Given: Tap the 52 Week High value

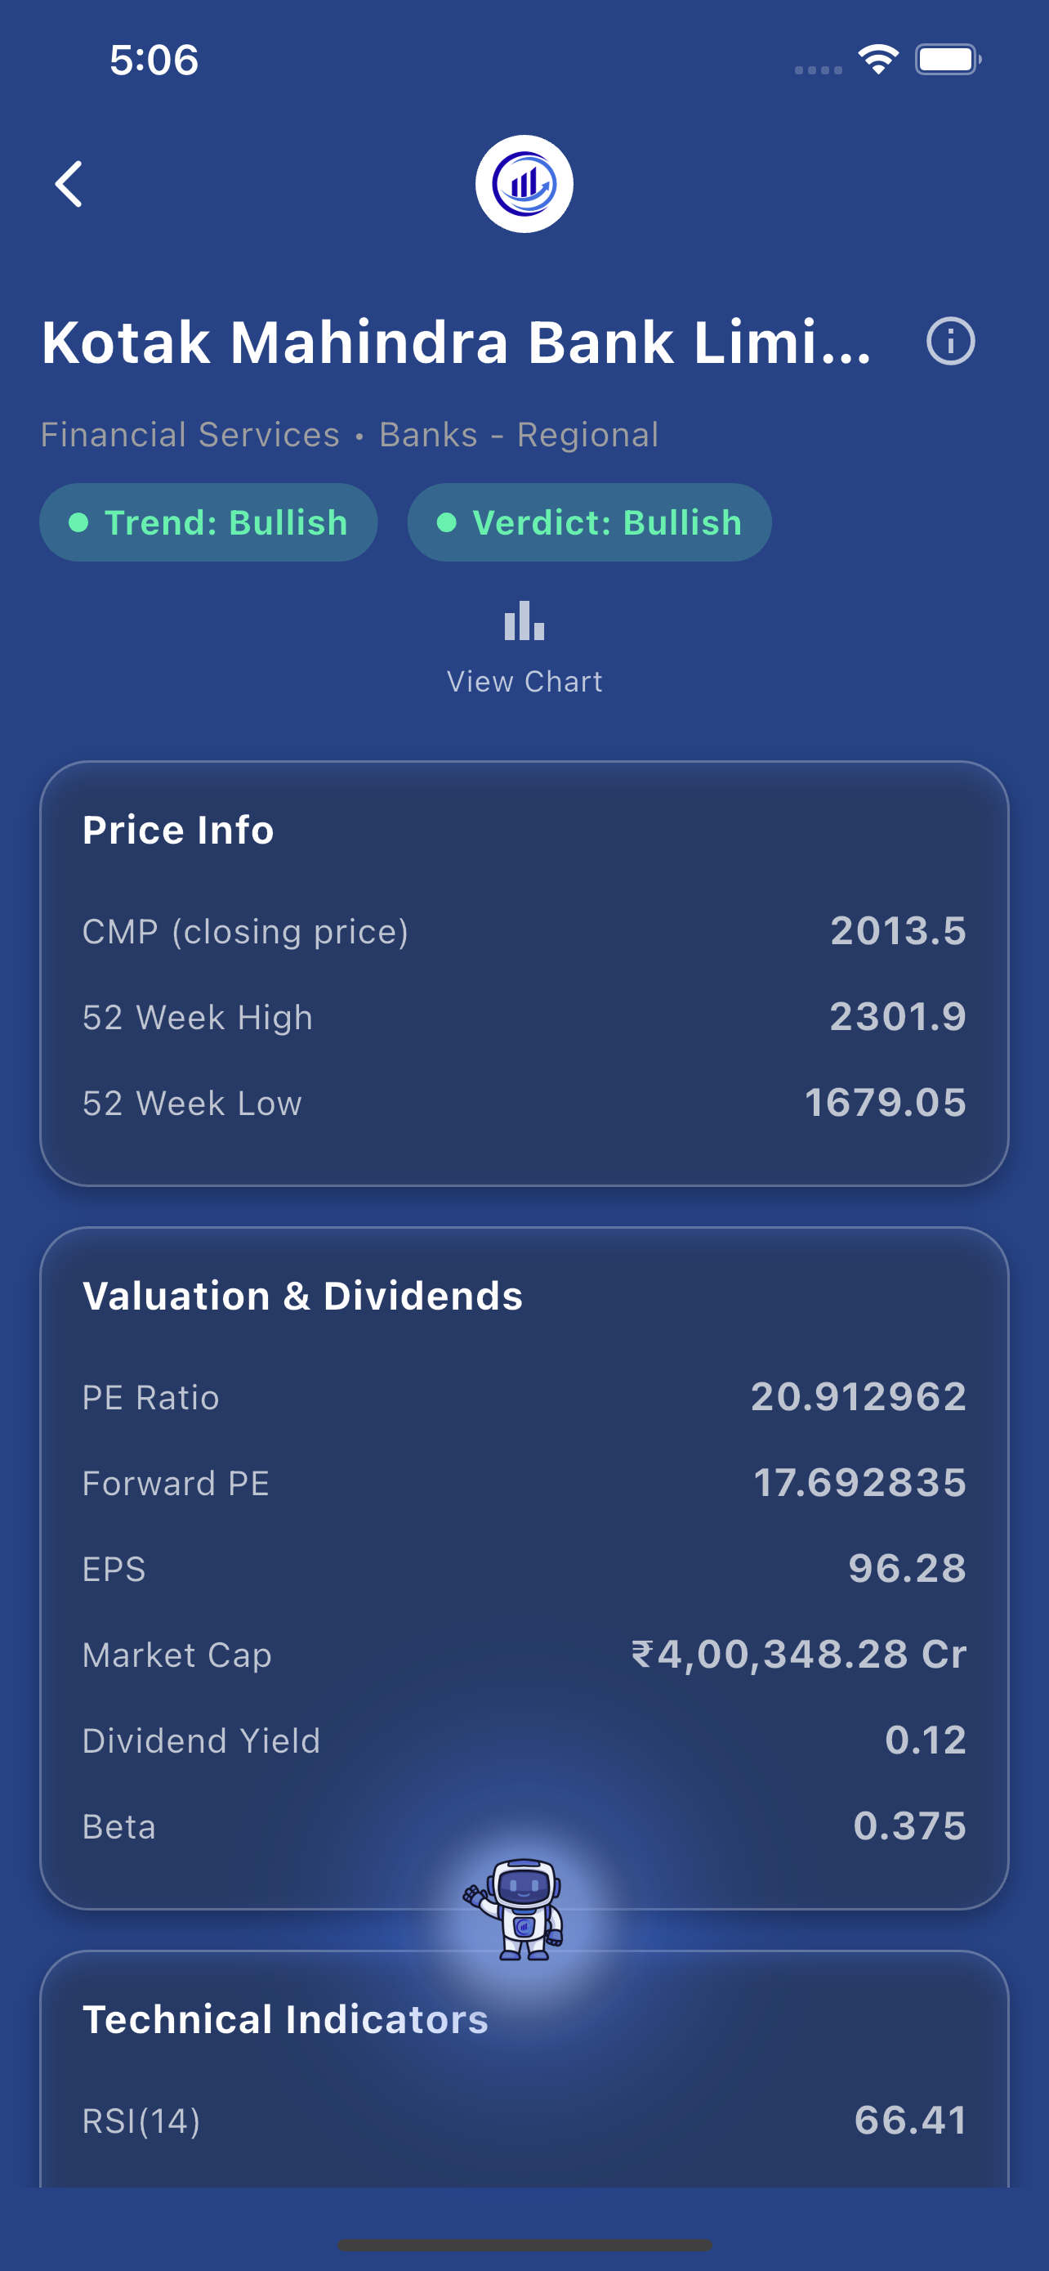Looking at the screenshot, I should [898, 1017].
